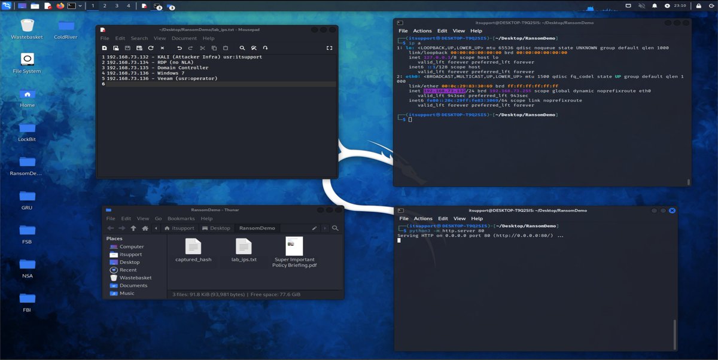Click the pencil edit-path icon in Thunar

(x=315, y=228)
